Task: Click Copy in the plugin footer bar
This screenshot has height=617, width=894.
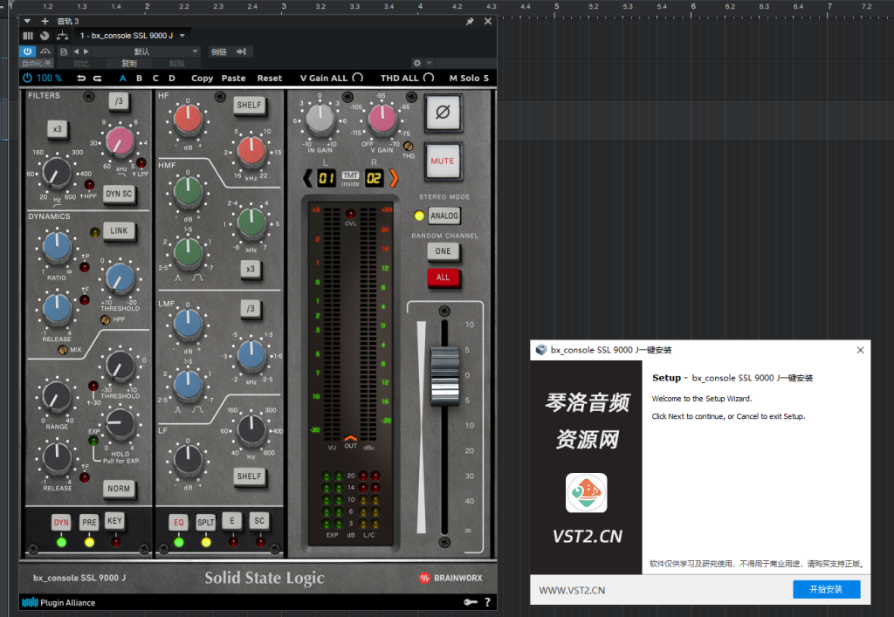Action: click(202, 78)
